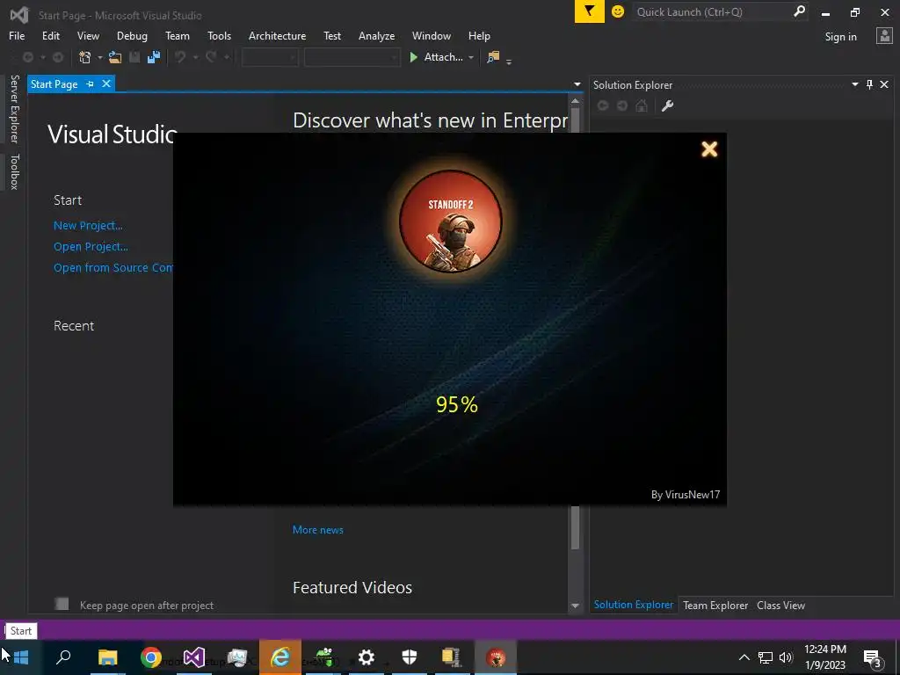Click the Save All toolbar icon

pos(154,57)
